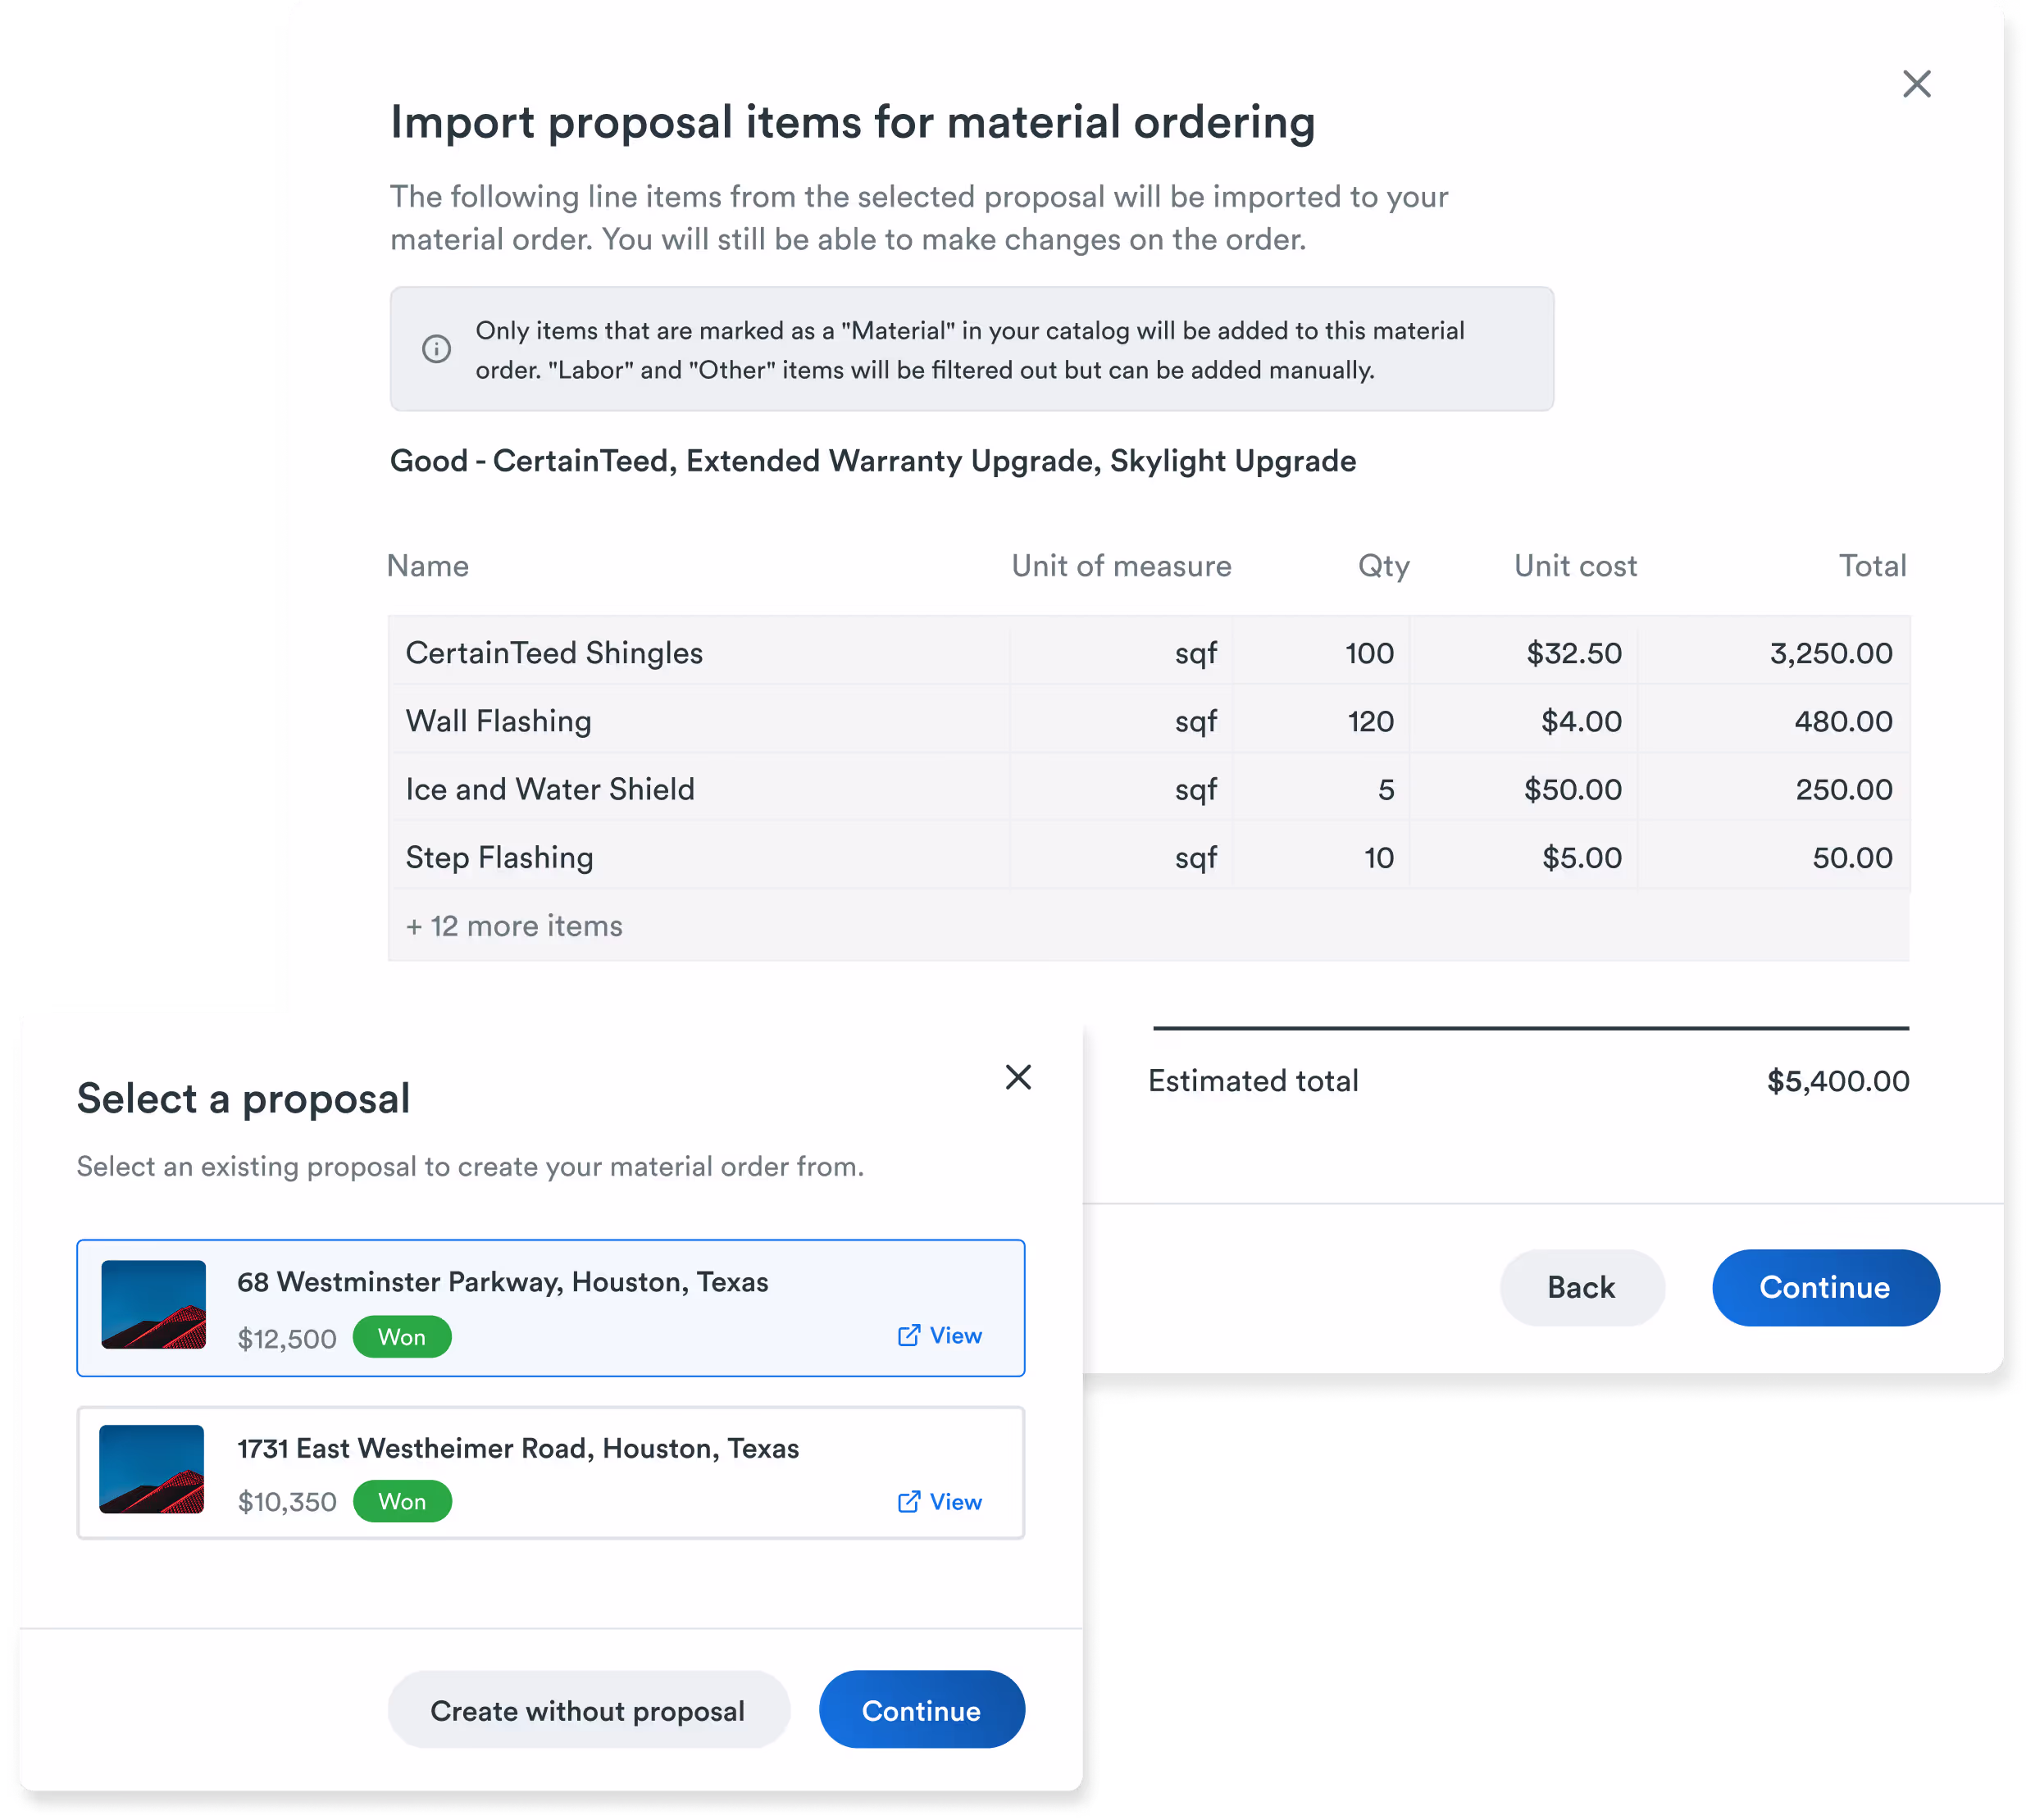Choose Create without proposal
Image resolution: width=2026 pixels, height=1820 pixels.
[588, 1711]
